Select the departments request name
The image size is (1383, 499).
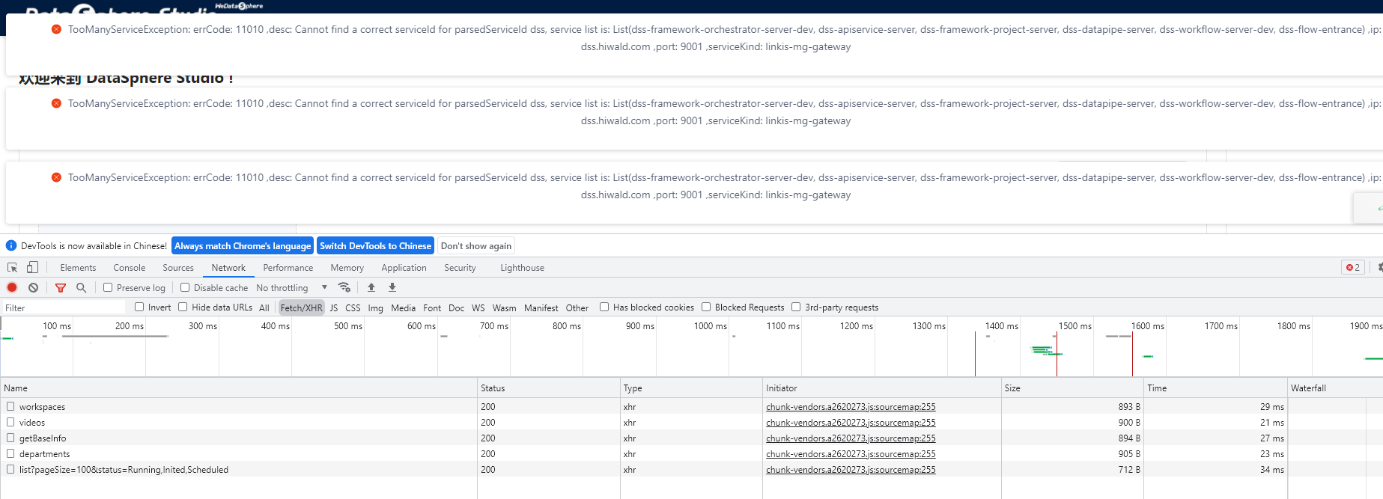44,453
